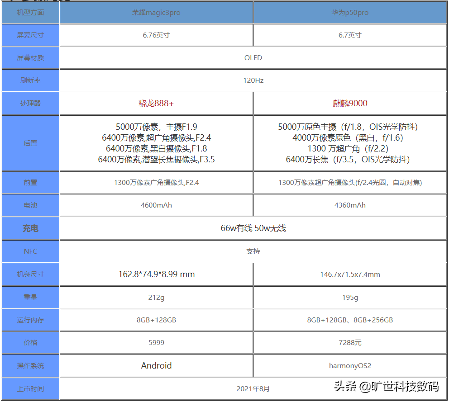Image resolution: width=449 pixels, height=402 pixels.
Task: Select the 1300万像素超广角摄像头 auto-focus cell
Action: [x=350, y=183]
